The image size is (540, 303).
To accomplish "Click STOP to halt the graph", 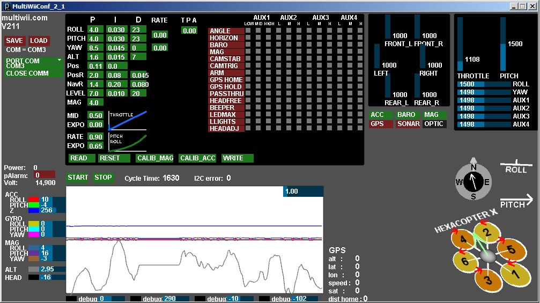I will click(103, 178).
